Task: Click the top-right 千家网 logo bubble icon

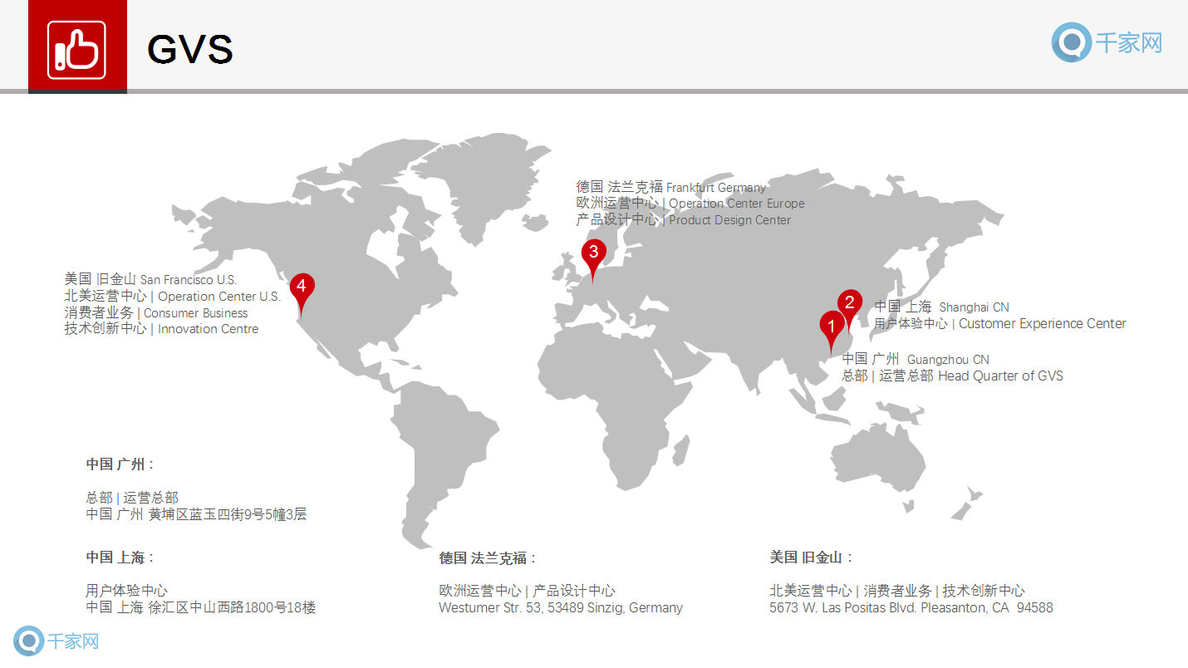Action: point(1071,42)
